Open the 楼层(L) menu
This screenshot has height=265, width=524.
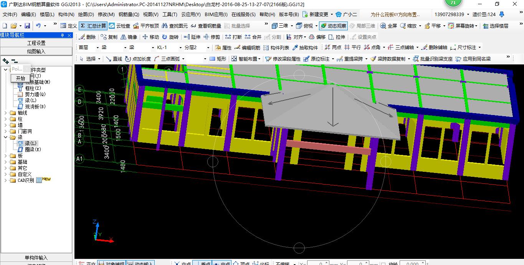click(47, 15)
